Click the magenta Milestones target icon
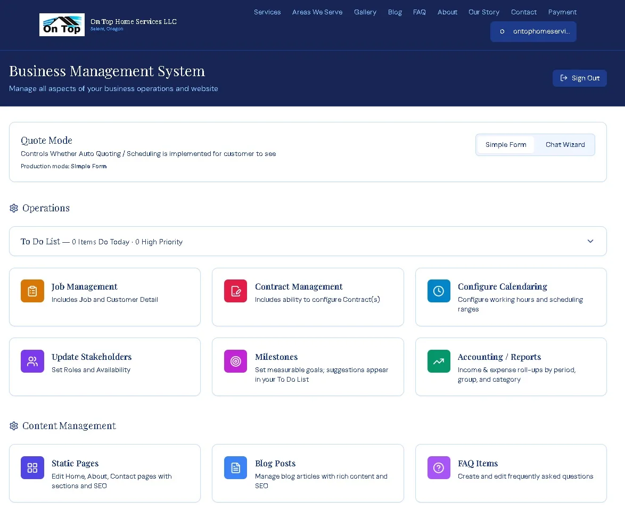The height and width of the screenshot is (510, 625). pos(235,361)
